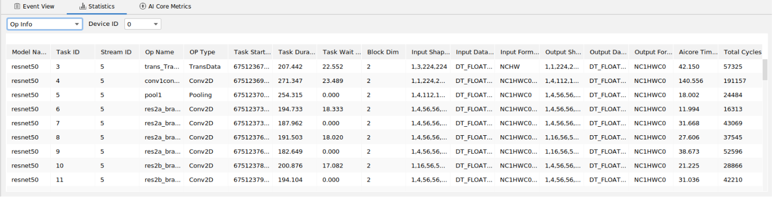Click the AI Core Metrics circular icon
Screen dimensions: 773x197
coord(142,6)
